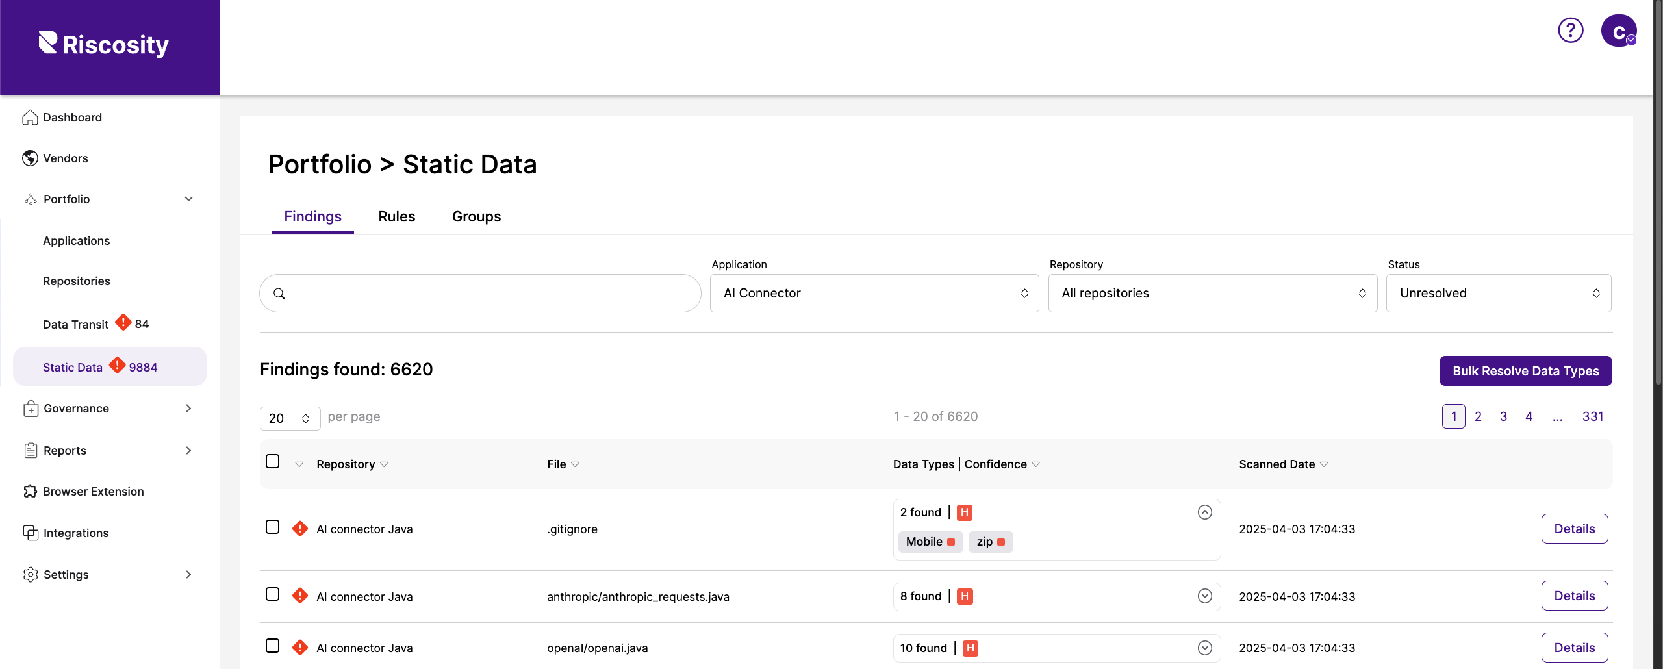Click the Static Data red alert badge
The image size is (1663, 669).
point(117,366)
